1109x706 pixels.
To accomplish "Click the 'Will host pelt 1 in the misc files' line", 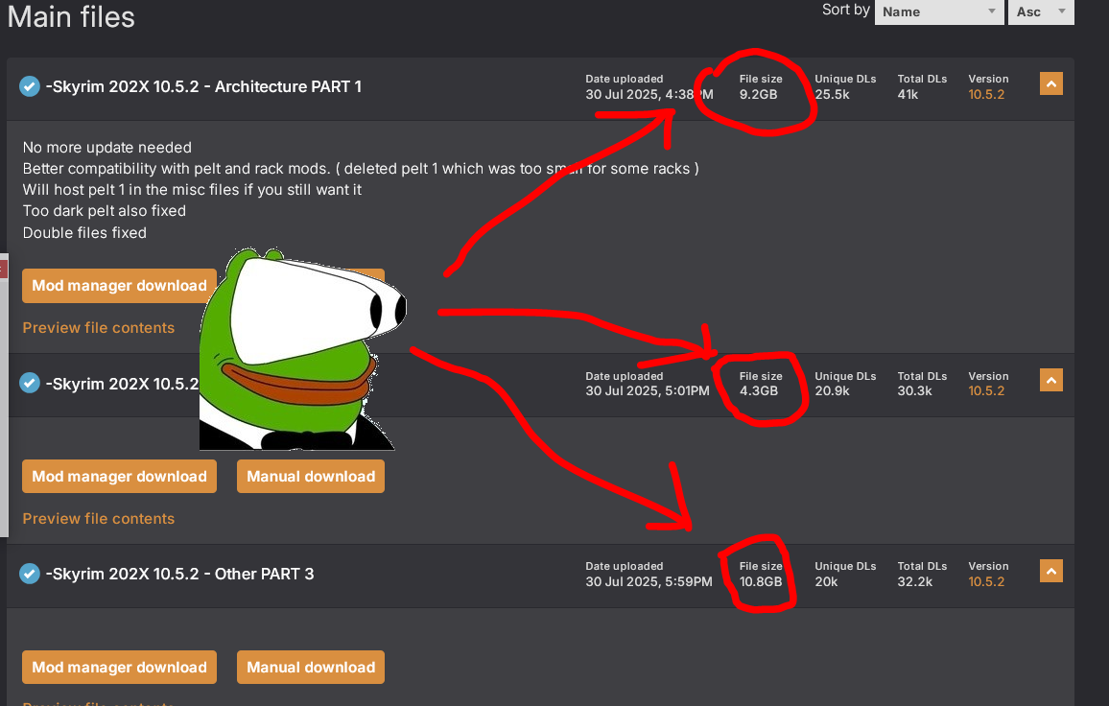I will (x=192, y=190).
